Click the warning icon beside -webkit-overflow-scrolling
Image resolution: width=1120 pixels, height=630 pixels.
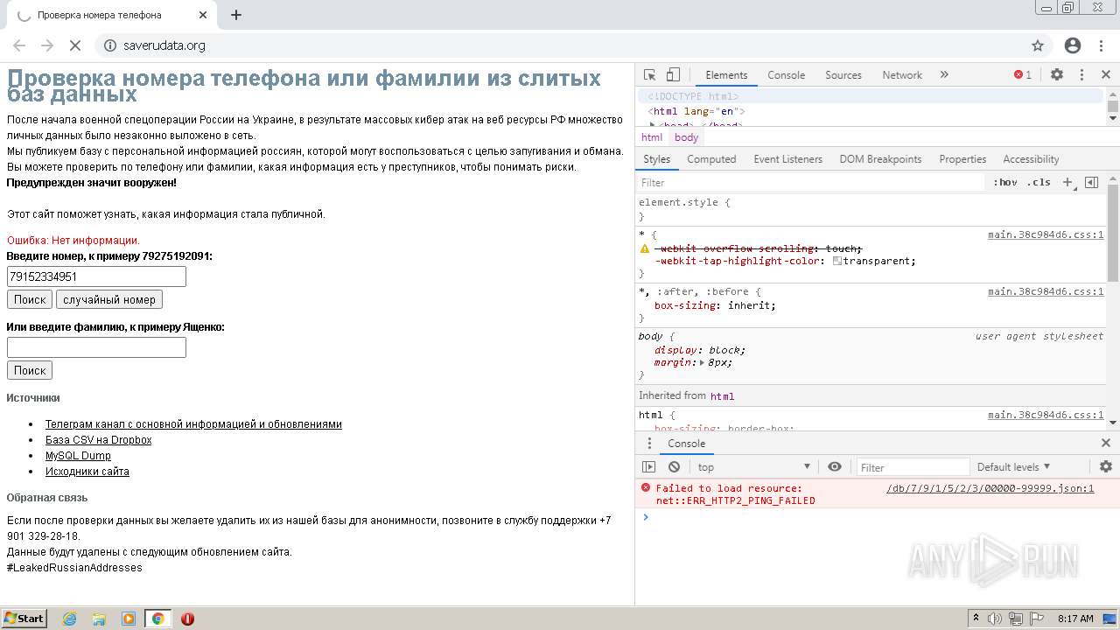(x=645, y=248)
